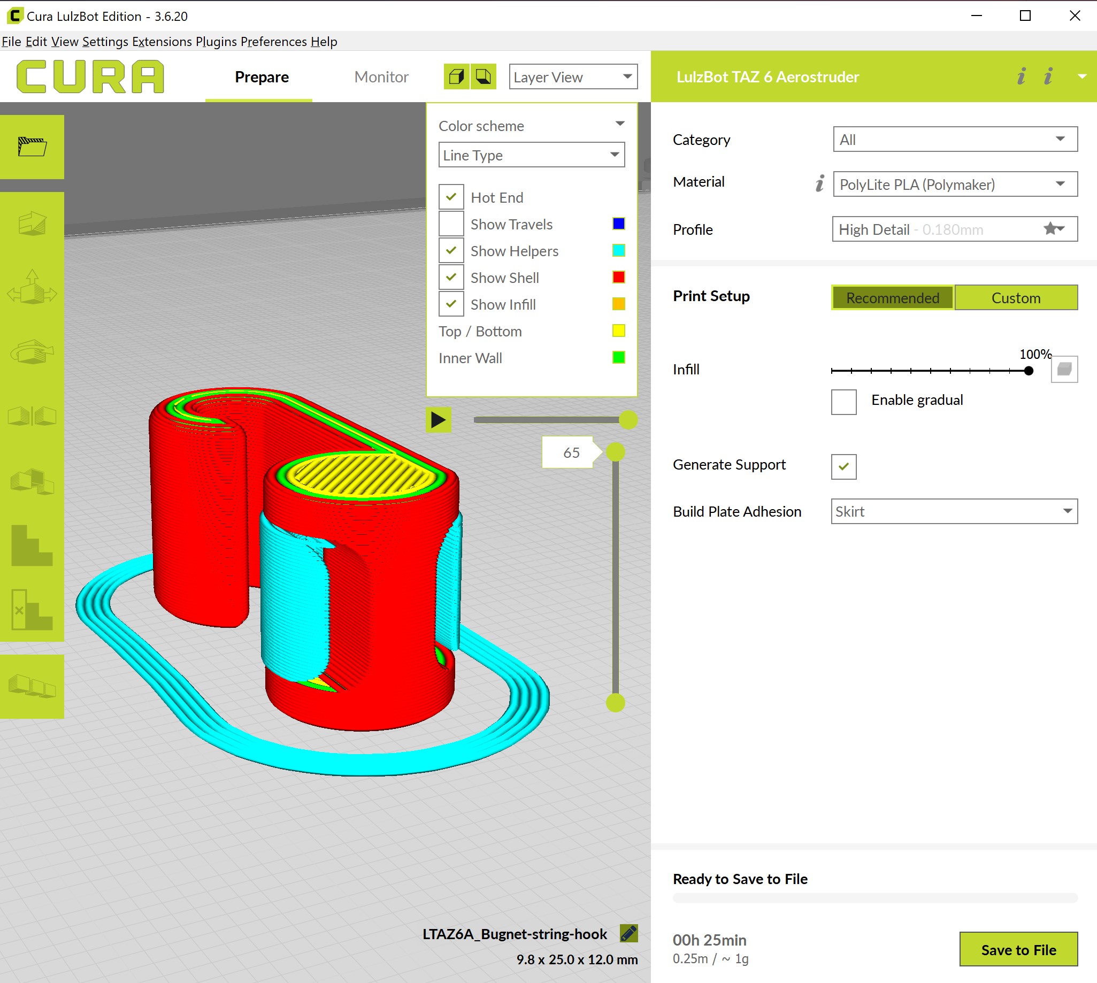The height and width of the screenshot is (983, 1097).
Task: Open the Help menu
Action: coord(324,42)
